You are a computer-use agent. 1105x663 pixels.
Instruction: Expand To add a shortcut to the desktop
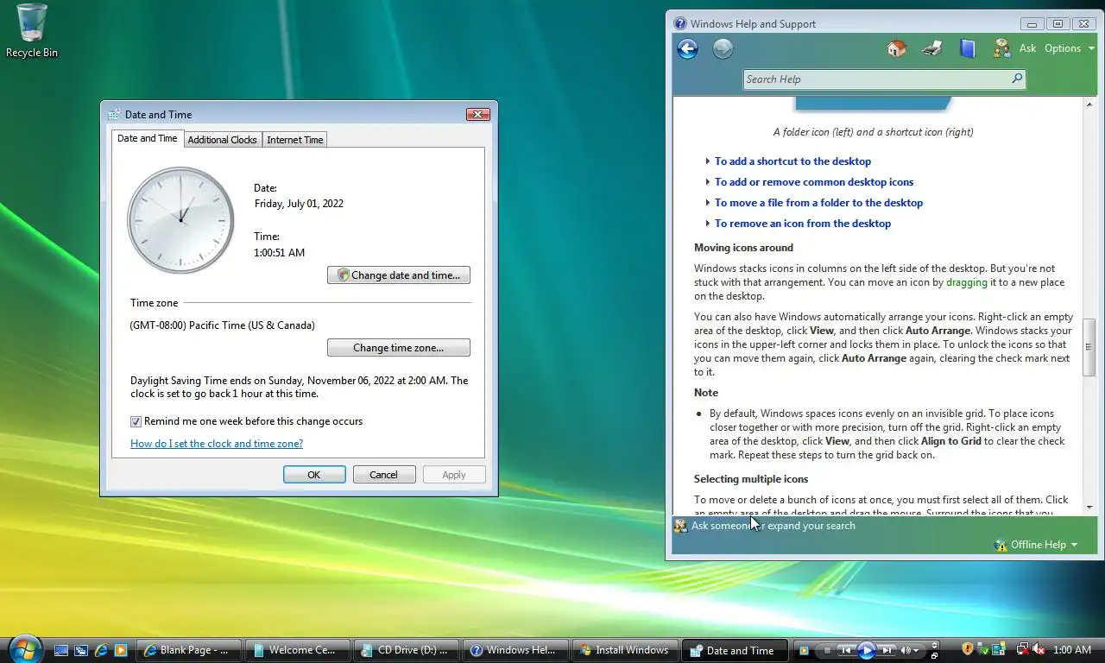pyautogui.click(x=792, y=161)
